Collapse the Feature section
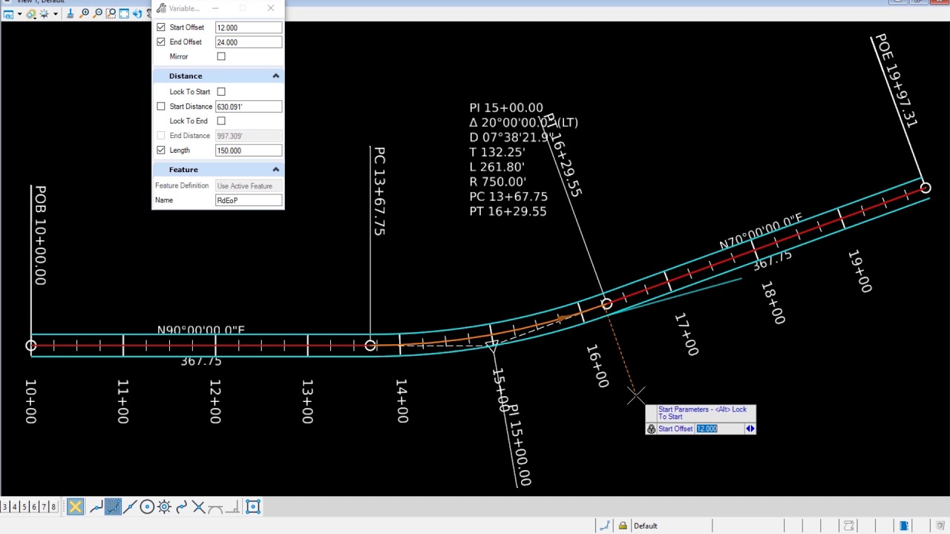Image resolution: width=950 pixels, height=534 pixels. (275, 170)
